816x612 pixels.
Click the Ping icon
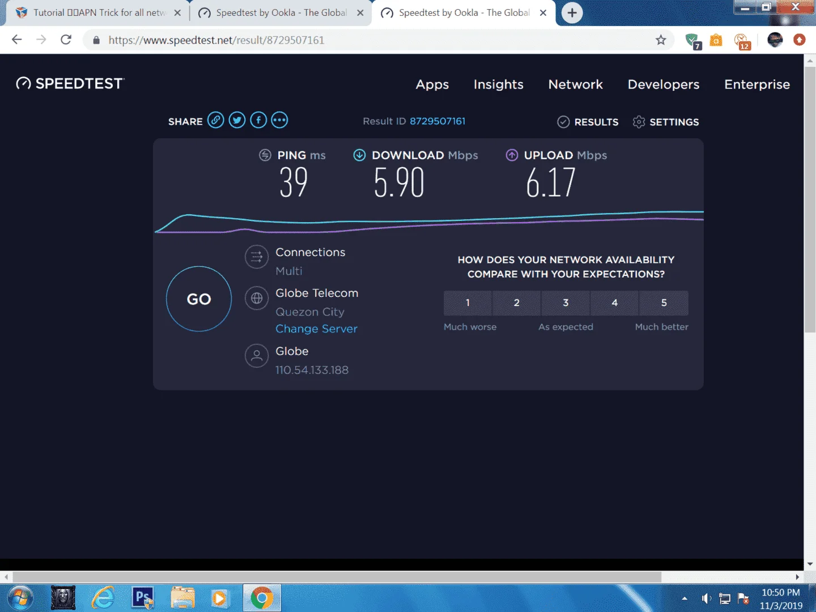(265, 155)
